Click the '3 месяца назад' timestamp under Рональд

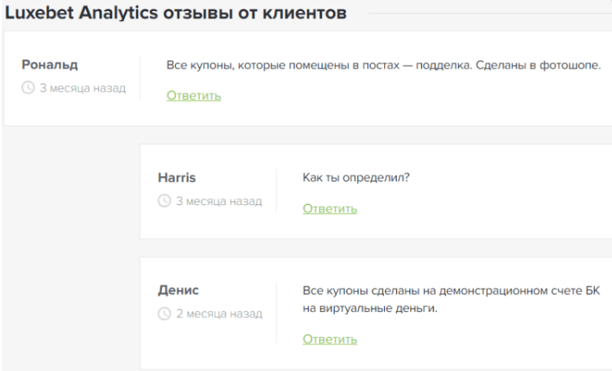[x=82, y=88]
